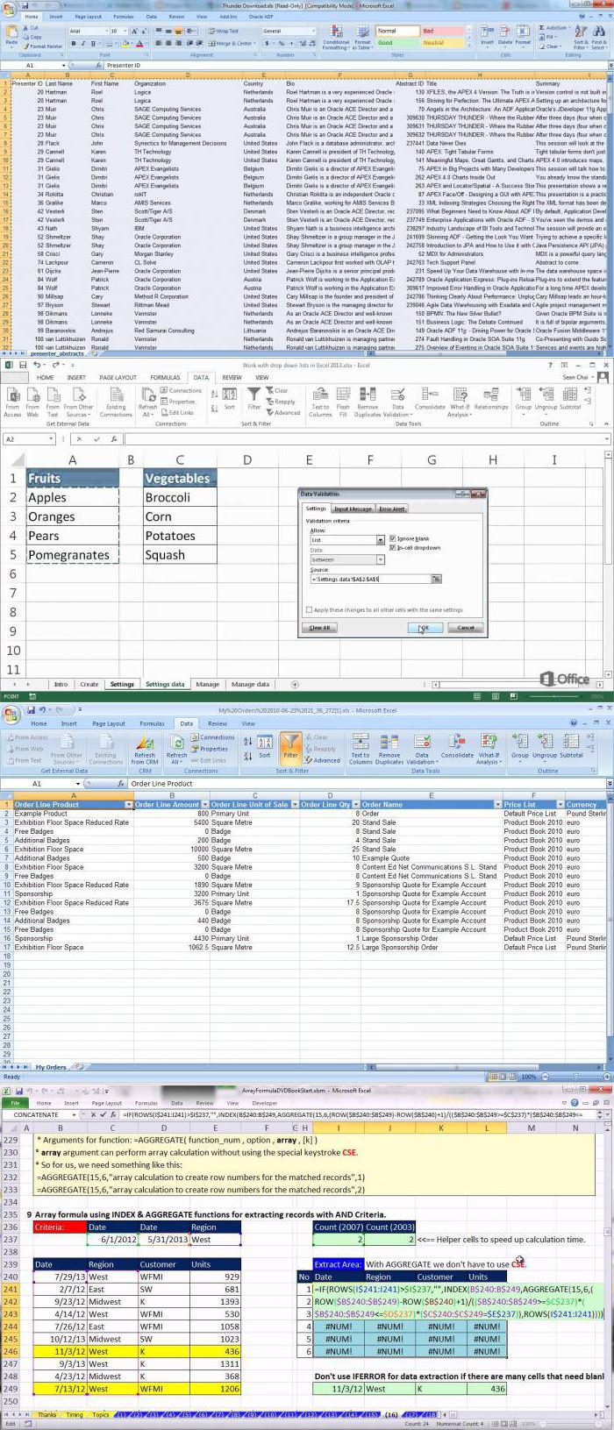Screen dimensions: 614x1430
Task: Open Order Line Product filter arrow
Action: click(129, 804)
